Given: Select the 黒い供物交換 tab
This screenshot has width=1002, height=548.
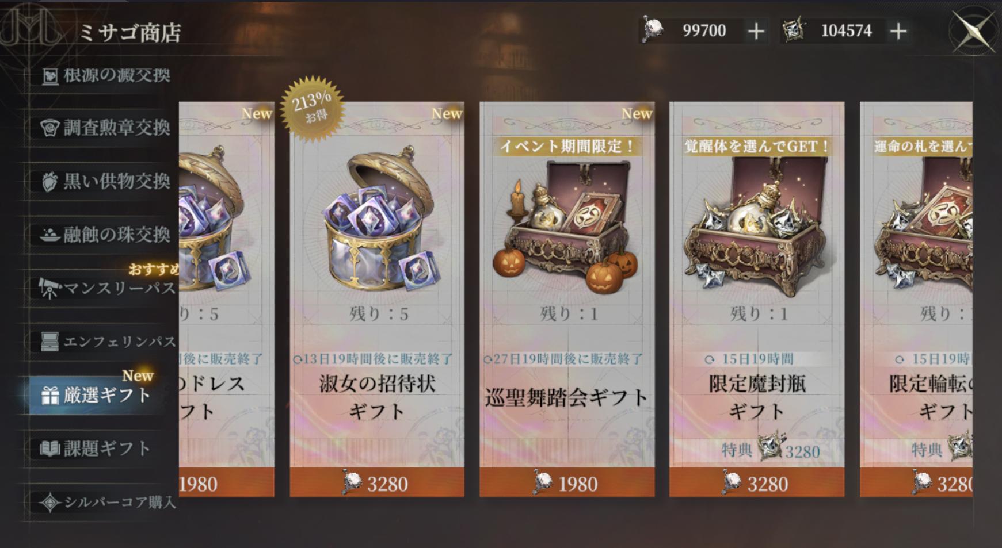Looking at the screenshot, I should coord(106,182).
